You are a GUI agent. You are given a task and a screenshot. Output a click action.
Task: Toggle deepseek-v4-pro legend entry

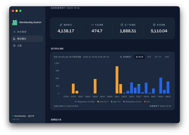pyautogui.click(x=132, y=102)
